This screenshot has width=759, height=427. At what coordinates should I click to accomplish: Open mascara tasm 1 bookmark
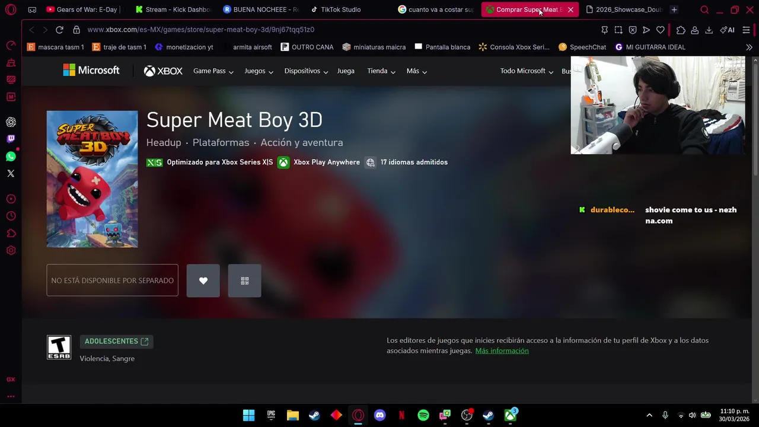tap(56, 47)
